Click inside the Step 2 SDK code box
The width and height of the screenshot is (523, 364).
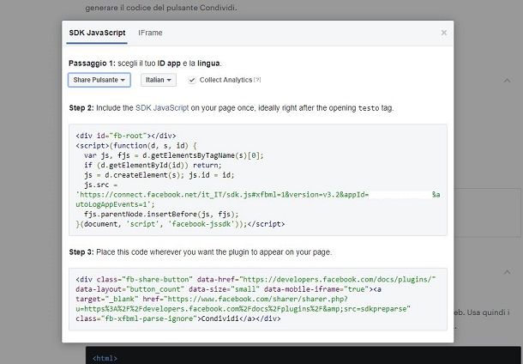coord(258,180)
